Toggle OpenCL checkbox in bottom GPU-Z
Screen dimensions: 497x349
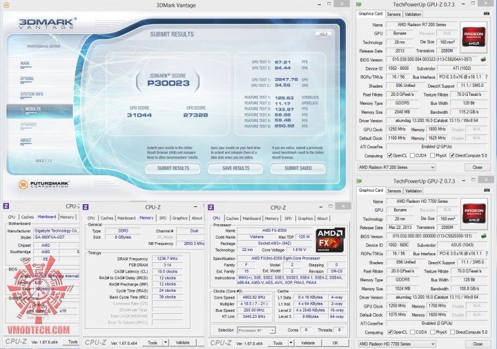390,332
